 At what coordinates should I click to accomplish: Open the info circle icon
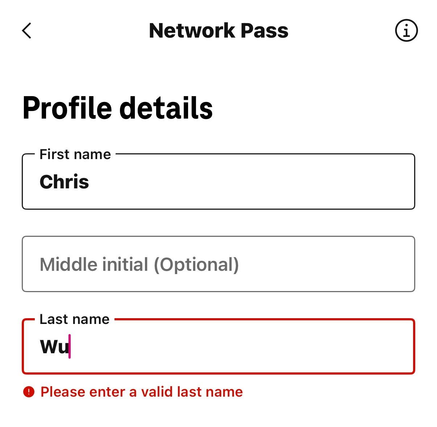click(406, 30)
